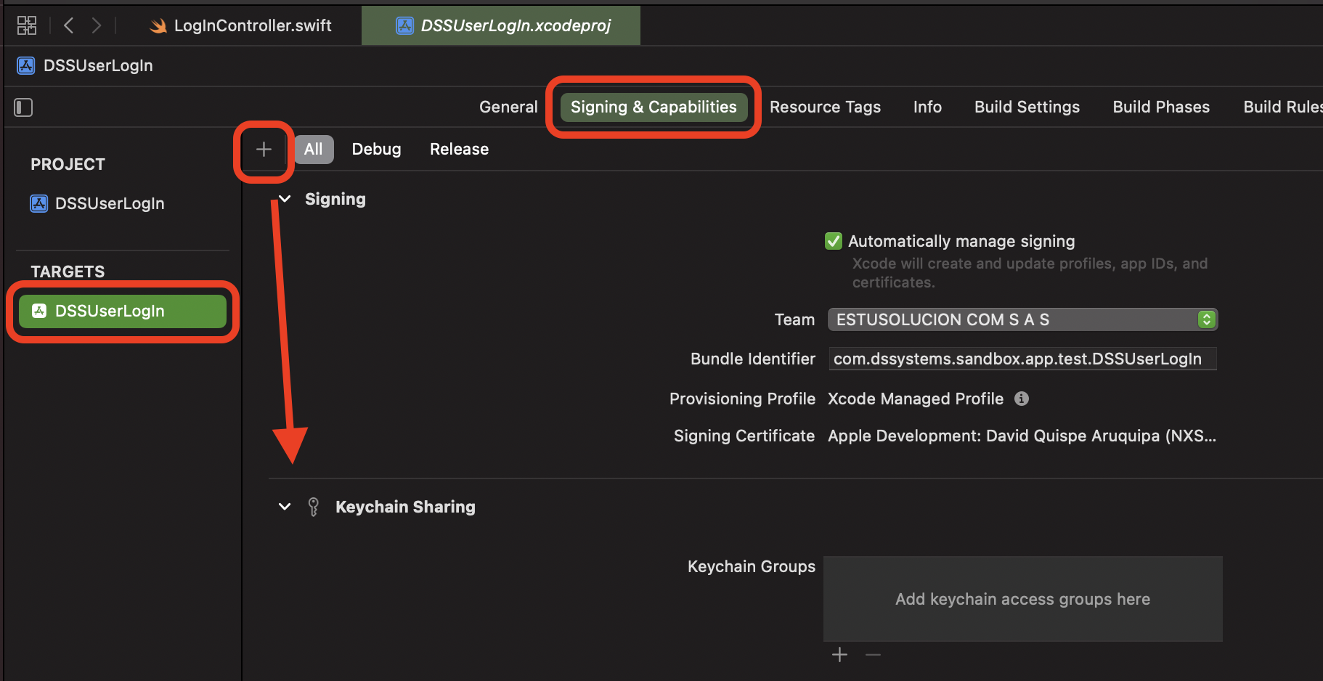The height and width of the screenshot is (681, 1323).
Task: Open the Build Phases tab
Action: click(1161, 107)
